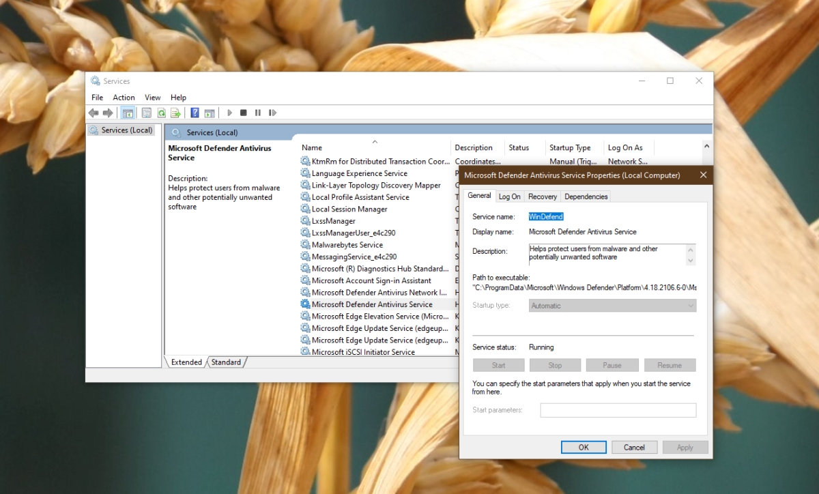The image size is (819, 494).
Task: Switch to the Extended view tab
Action: 186,362
